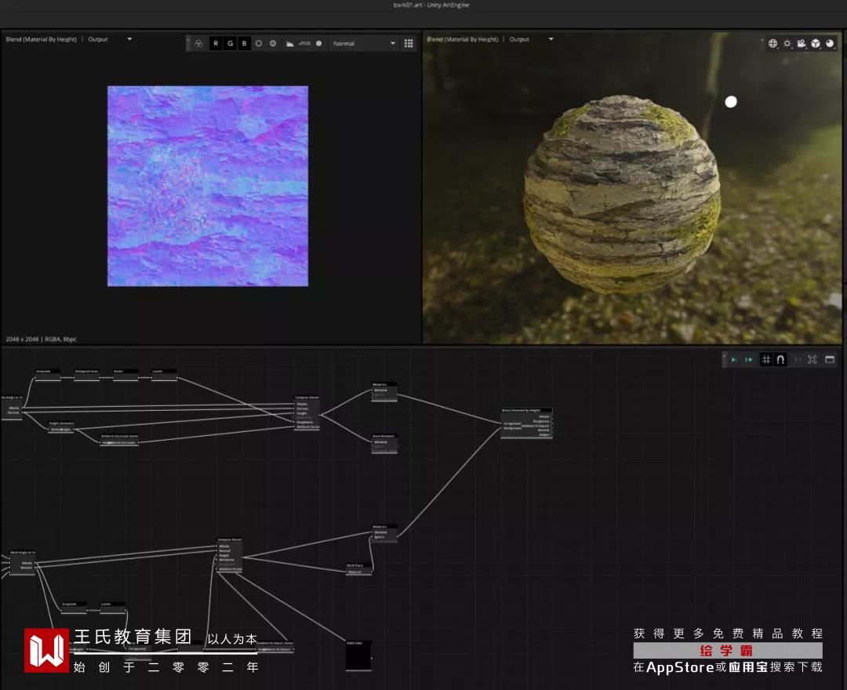This screenshot has height=690, width=847.
Task: Open environment globe settings in 3D viewer
Action: 773,44
